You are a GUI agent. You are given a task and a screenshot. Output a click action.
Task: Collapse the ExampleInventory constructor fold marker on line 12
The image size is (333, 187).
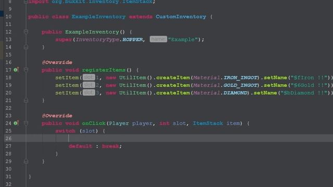25,32
